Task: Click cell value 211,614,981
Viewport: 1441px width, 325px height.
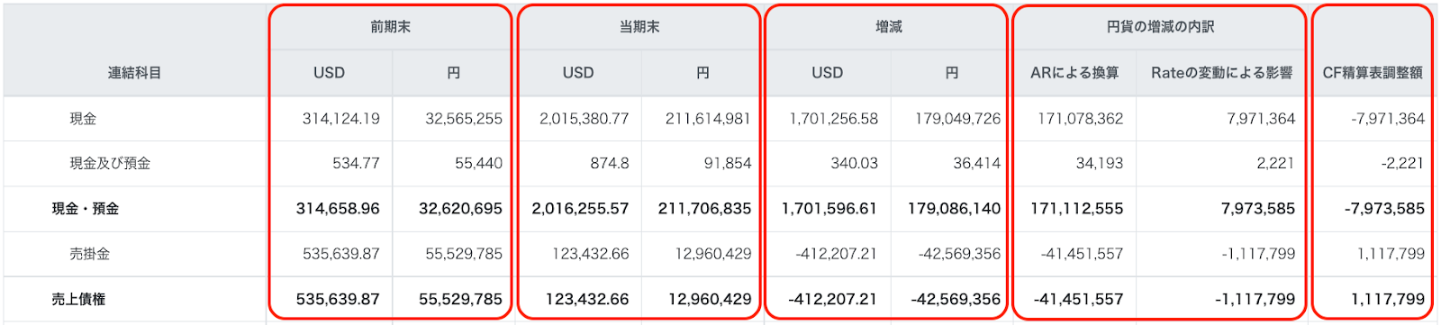Action: (708, 118)
